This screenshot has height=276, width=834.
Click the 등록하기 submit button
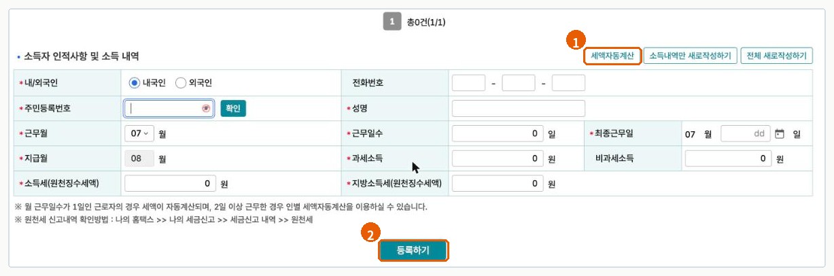coord(413,251)
